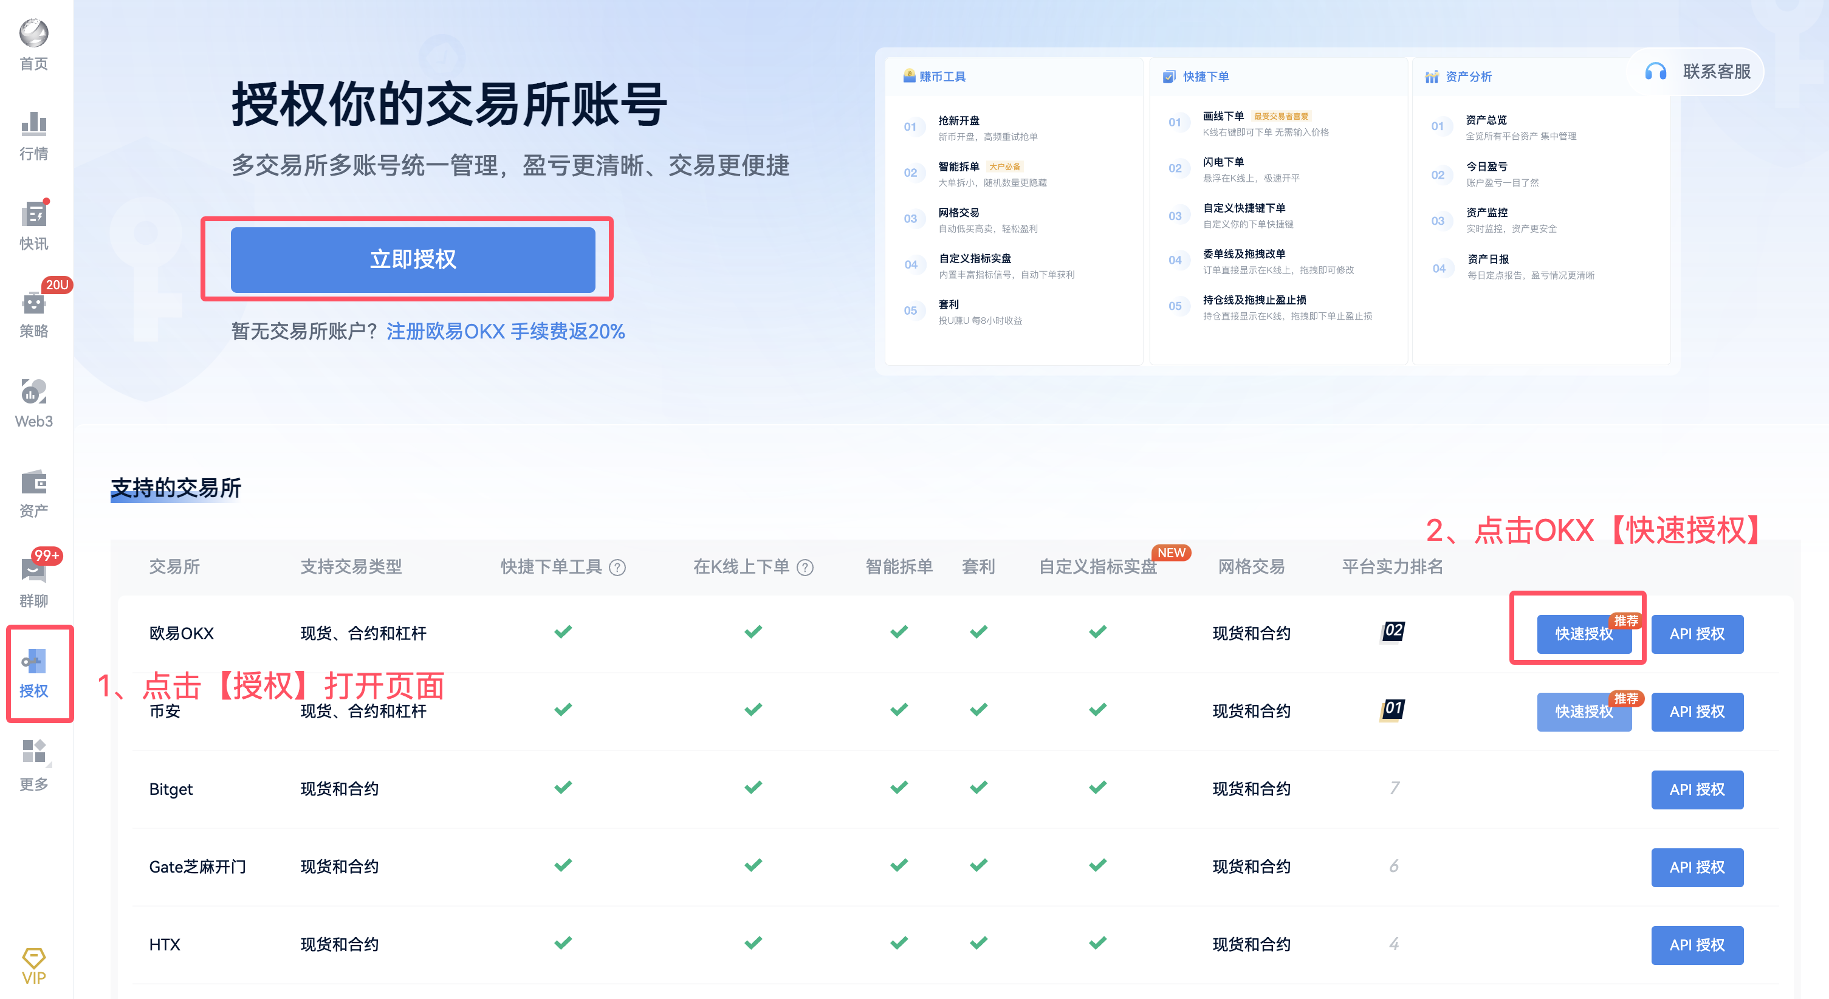This screenshot has width=1829, height=999.
Task: Open 抢新开盘 in 赚币工具 list
Action: pos(958,121)
